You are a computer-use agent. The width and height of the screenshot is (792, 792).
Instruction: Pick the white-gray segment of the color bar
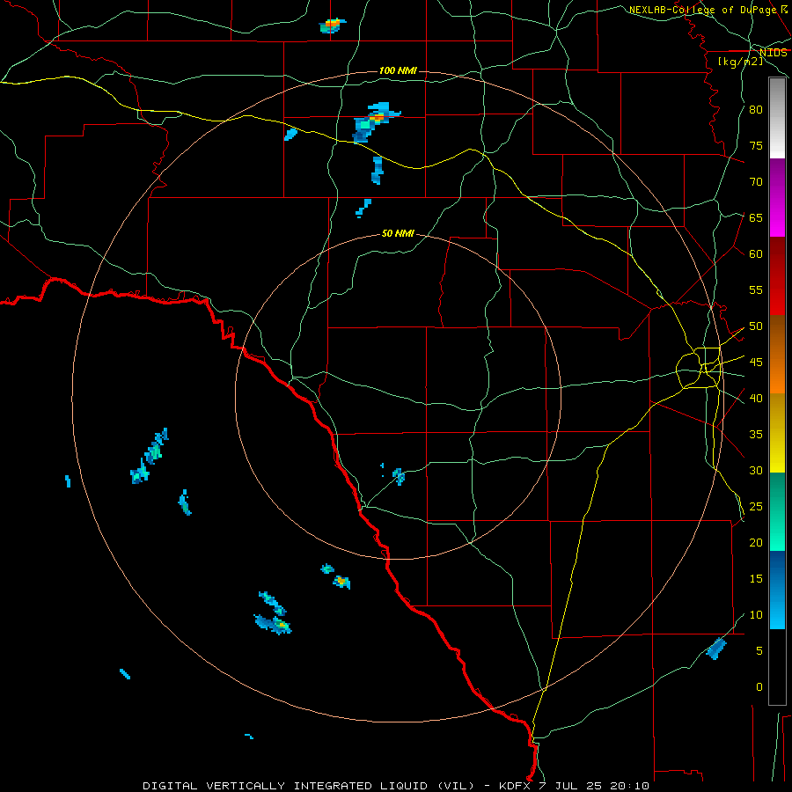click(777, 118)
